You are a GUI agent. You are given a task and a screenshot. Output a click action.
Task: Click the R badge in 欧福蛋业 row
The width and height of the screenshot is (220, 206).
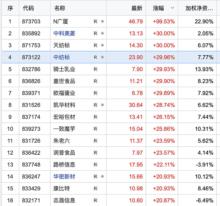point(95,93)
